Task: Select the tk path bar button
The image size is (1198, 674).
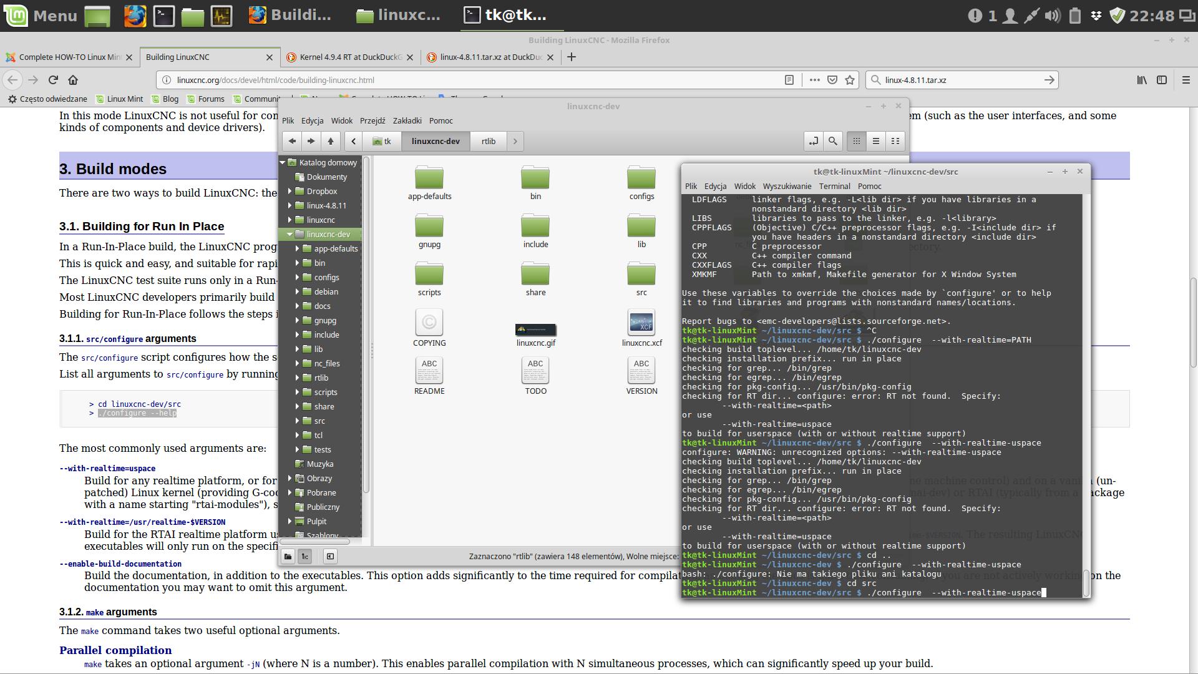Action: click(x=382, y=141)
